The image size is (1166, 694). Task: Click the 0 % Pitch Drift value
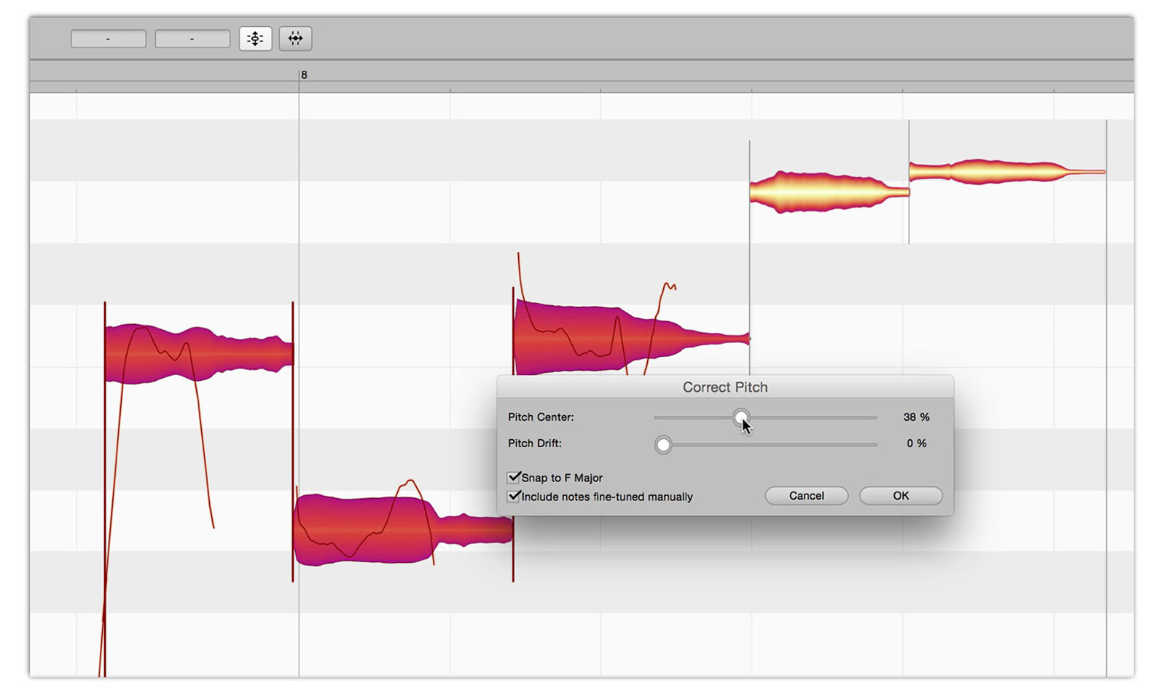coord(916,443)
